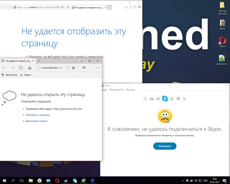Open Помощь menu in Skype window
This screenshot has height=184, width=230.
coord(130,90)
